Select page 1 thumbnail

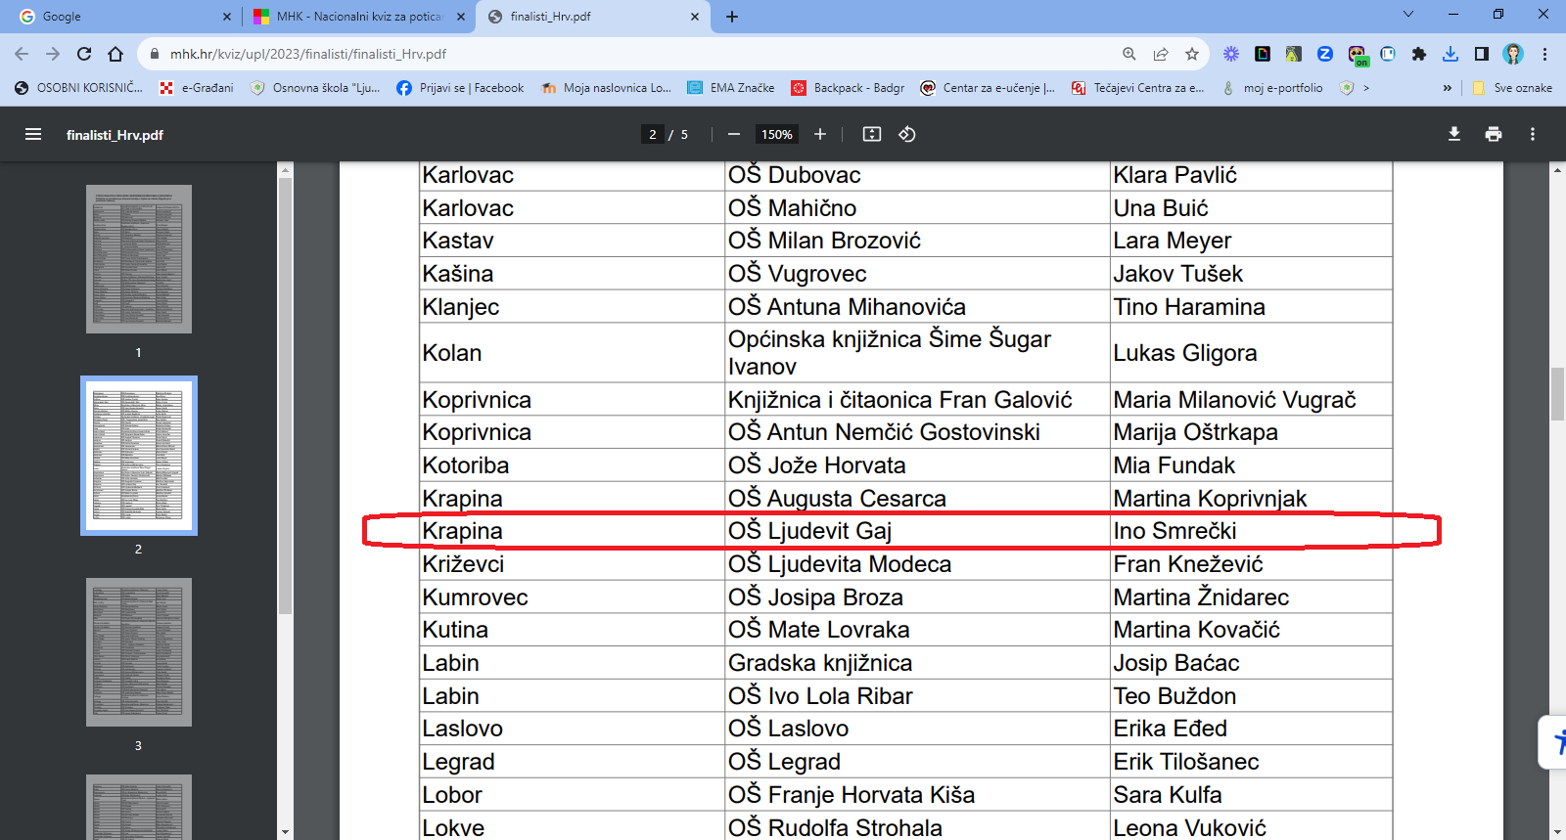[x=139, y=259]
